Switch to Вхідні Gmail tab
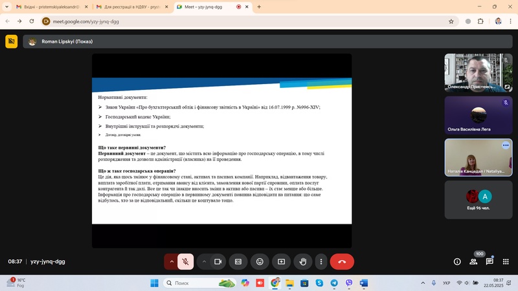 coord(52,6)
